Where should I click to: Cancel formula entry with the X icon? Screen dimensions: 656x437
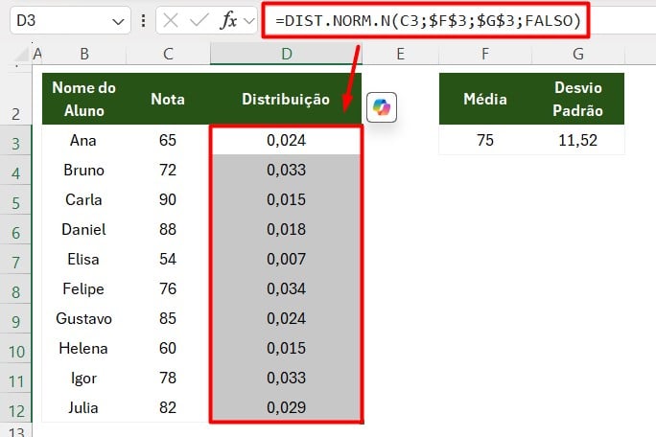coord(171,20)
